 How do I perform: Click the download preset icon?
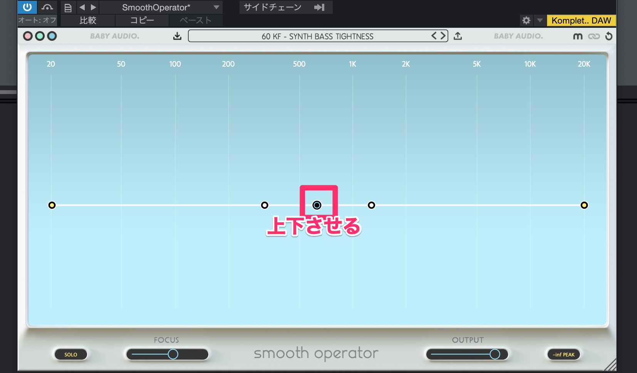click(x=177, y=36)
